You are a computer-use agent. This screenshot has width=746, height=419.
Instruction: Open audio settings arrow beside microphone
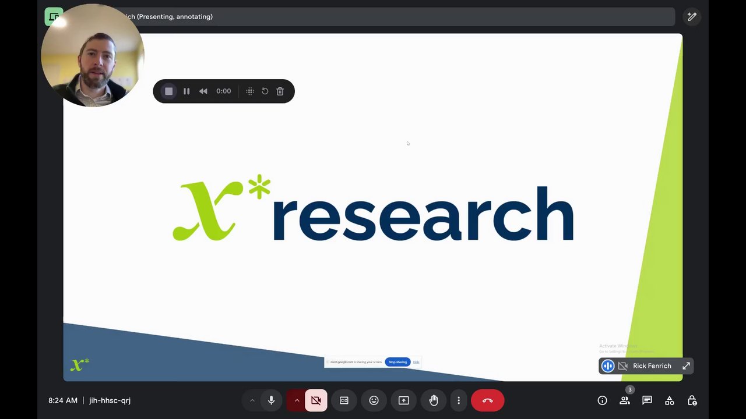coord(252,400)
